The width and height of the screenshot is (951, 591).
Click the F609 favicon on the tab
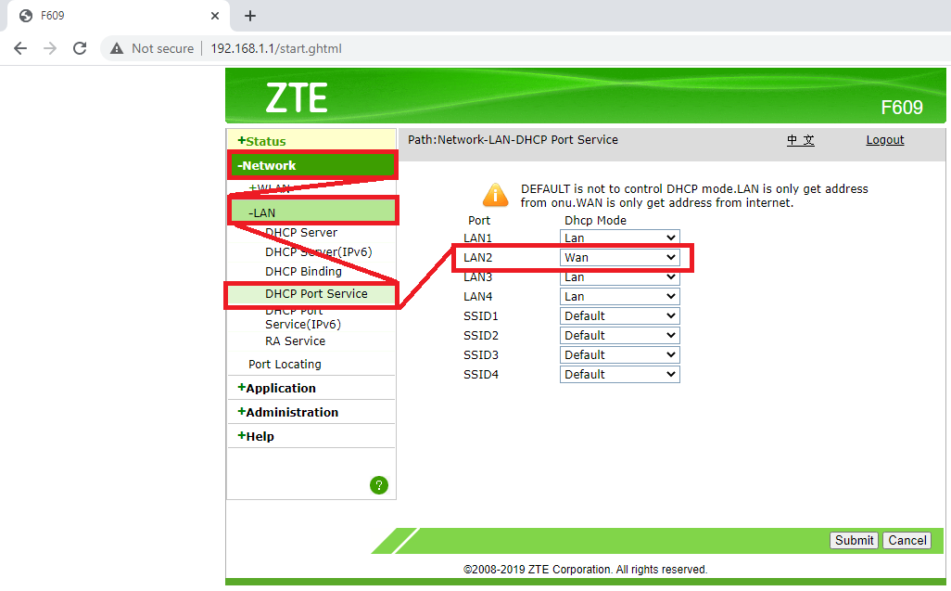click(x=25, y=15)
